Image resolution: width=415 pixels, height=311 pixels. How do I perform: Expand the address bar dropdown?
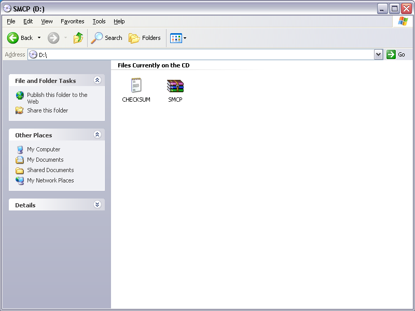pyautogui.click(x=378, y=54)
